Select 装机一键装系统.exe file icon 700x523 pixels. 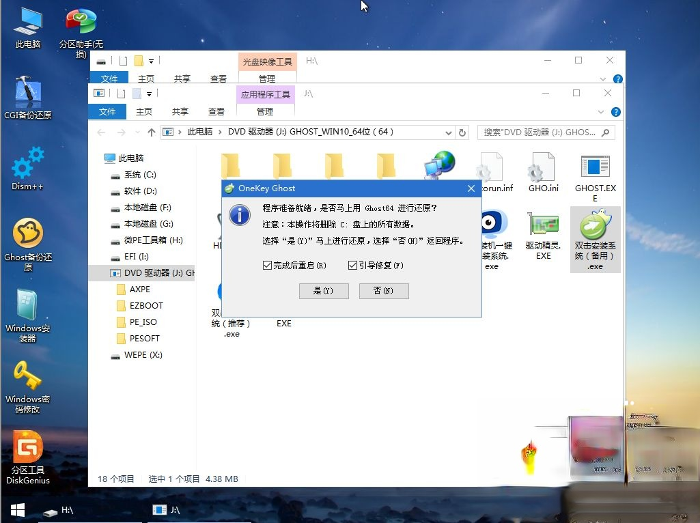[x=494, y=240]
